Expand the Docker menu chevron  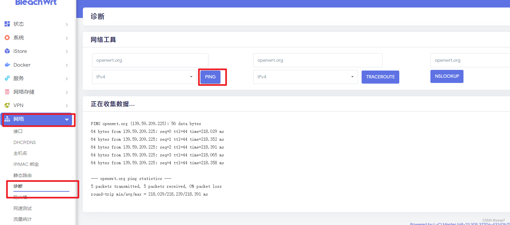pos(67,65)
